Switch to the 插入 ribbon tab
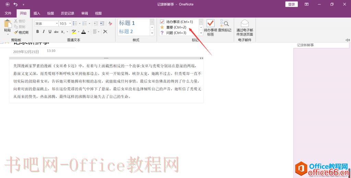351x178 pixels. [x=37, y=13]
